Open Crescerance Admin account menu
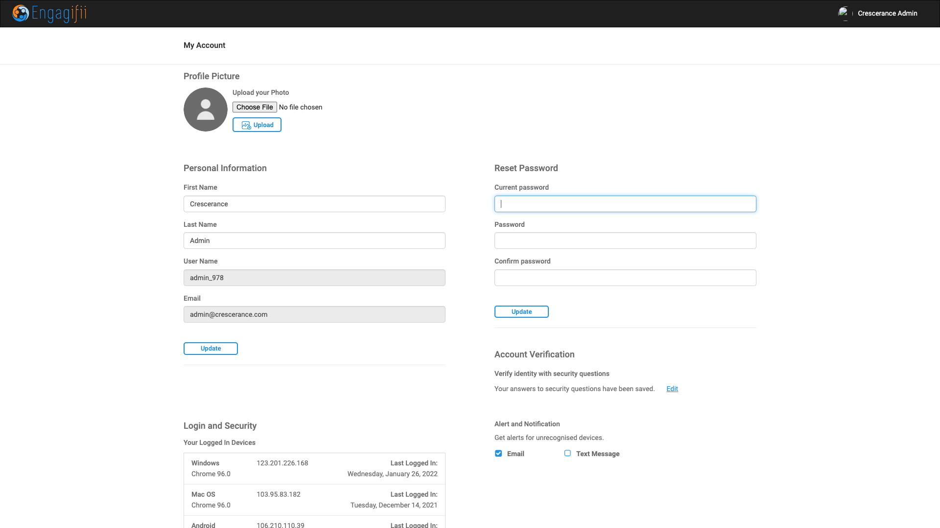This screenshot has height=528, width=940. point(887,13)
